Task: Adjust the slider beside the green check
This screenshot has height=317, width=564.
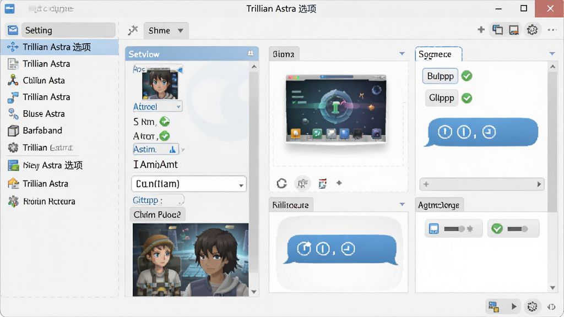Action: coord(518,228)
